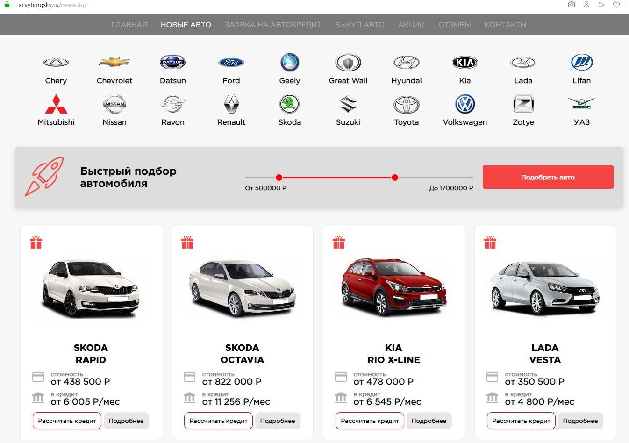
Task: Click the Kia brand logo
Action: click(465, 62)
